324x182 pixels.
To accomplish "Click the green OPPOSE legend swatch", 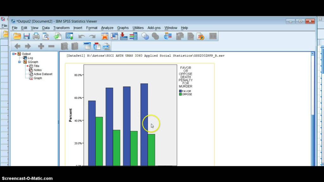I will 180,94.
